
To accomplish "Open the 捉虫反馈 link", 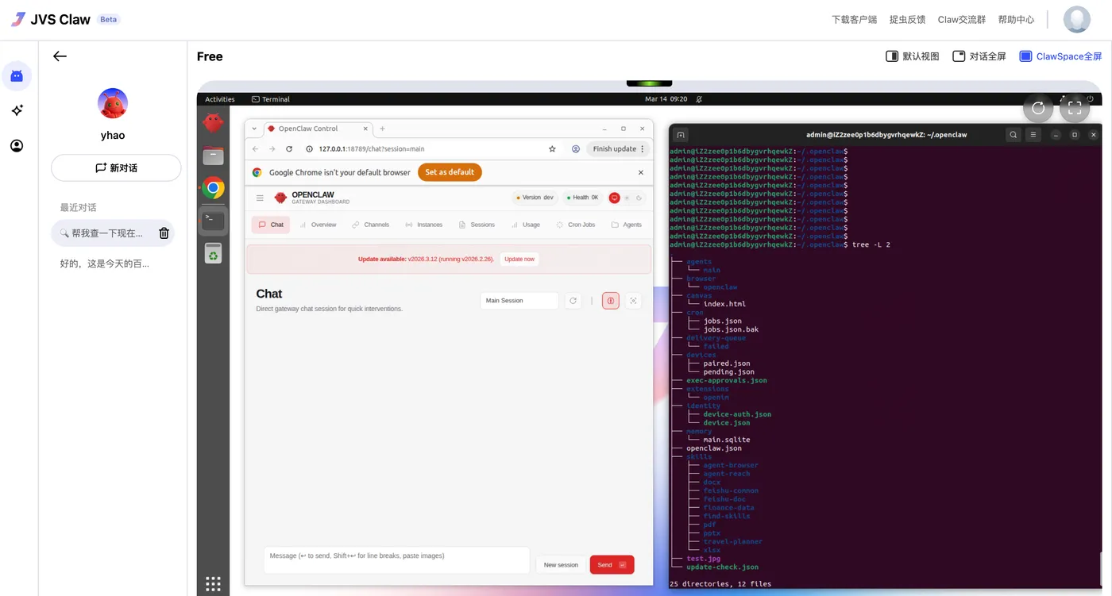I will click(907, 20).
